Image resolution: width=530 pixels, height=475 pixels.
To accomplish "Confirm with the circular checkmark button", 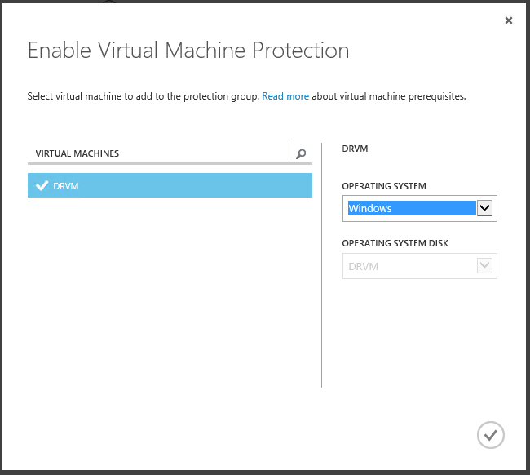I will (491, 435).
